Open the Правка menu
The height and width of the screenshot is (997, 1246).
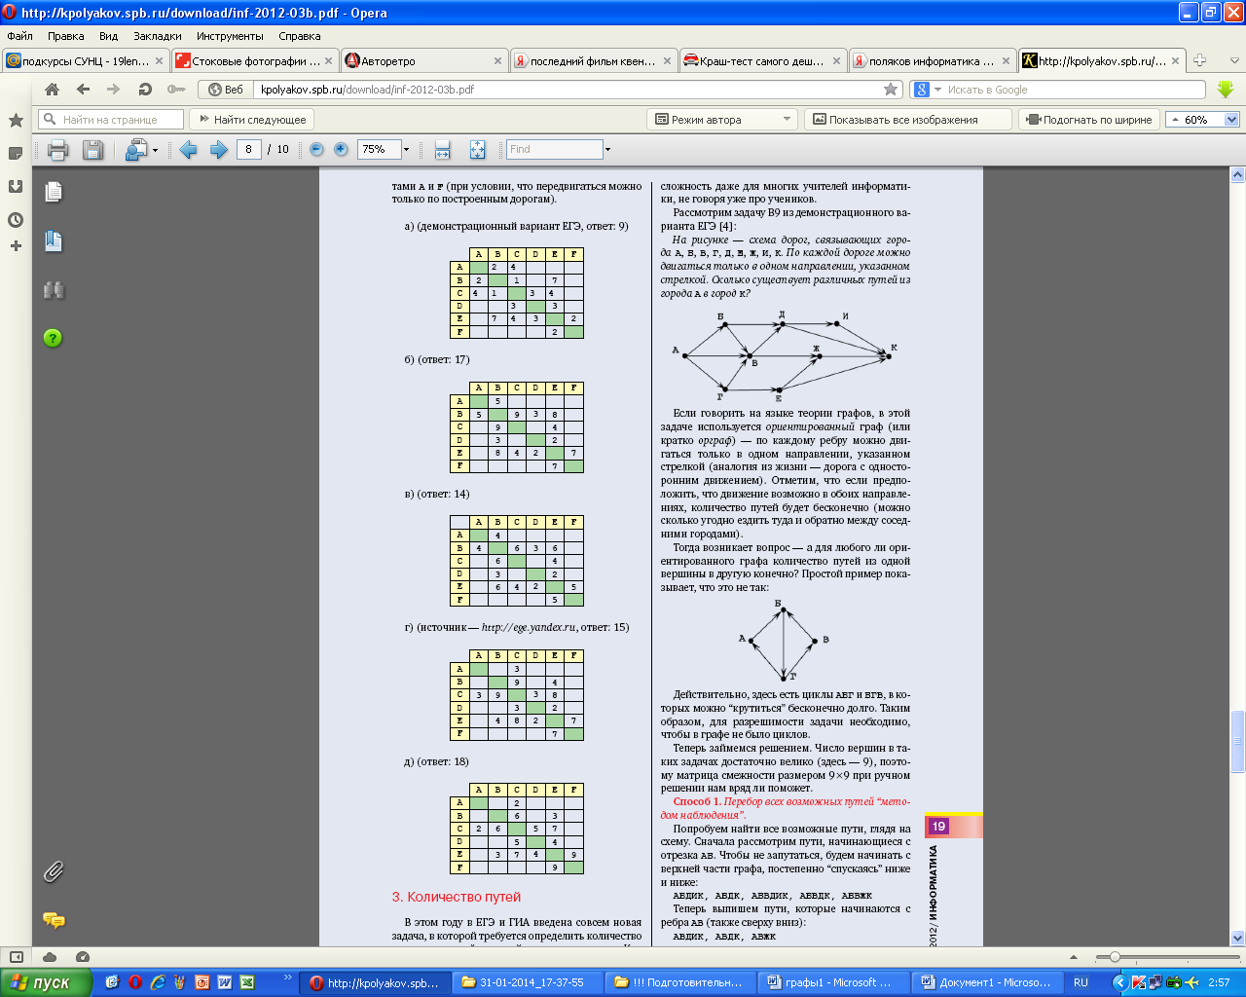click(x=65, y=36)
